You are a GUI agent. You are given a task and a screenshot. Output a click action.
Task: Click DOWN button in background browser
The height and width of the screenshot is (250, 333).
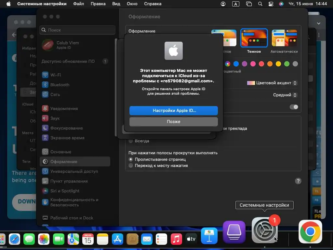pyautogui.click(x=24, y=202)
